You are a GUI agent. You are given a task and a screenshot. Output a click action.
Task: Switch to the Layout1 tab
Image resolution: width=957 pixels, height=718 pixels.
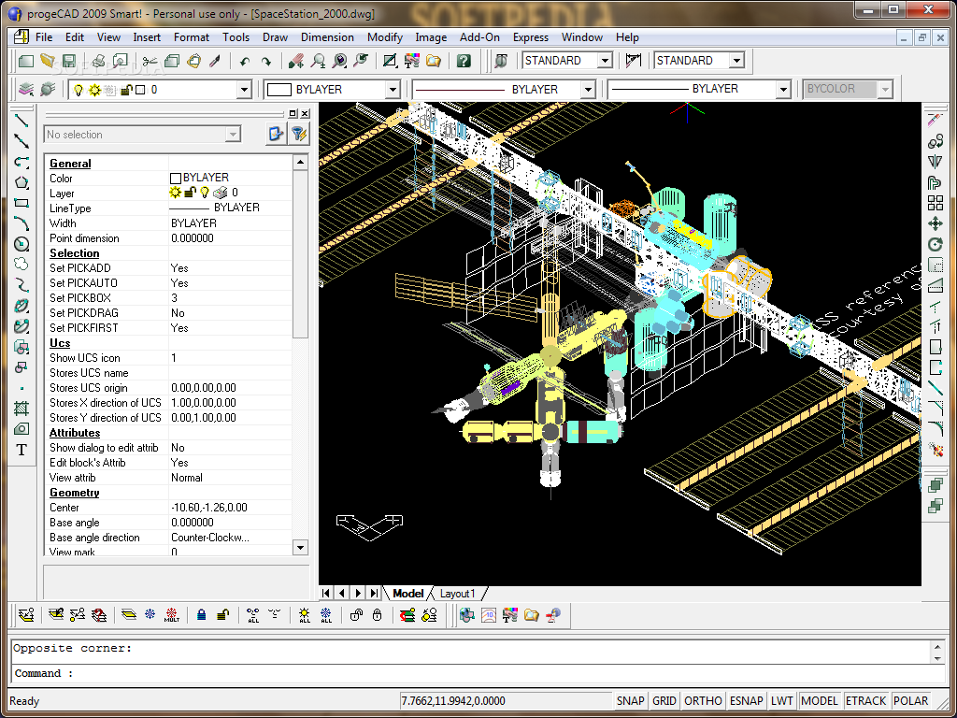coord(457,594)
